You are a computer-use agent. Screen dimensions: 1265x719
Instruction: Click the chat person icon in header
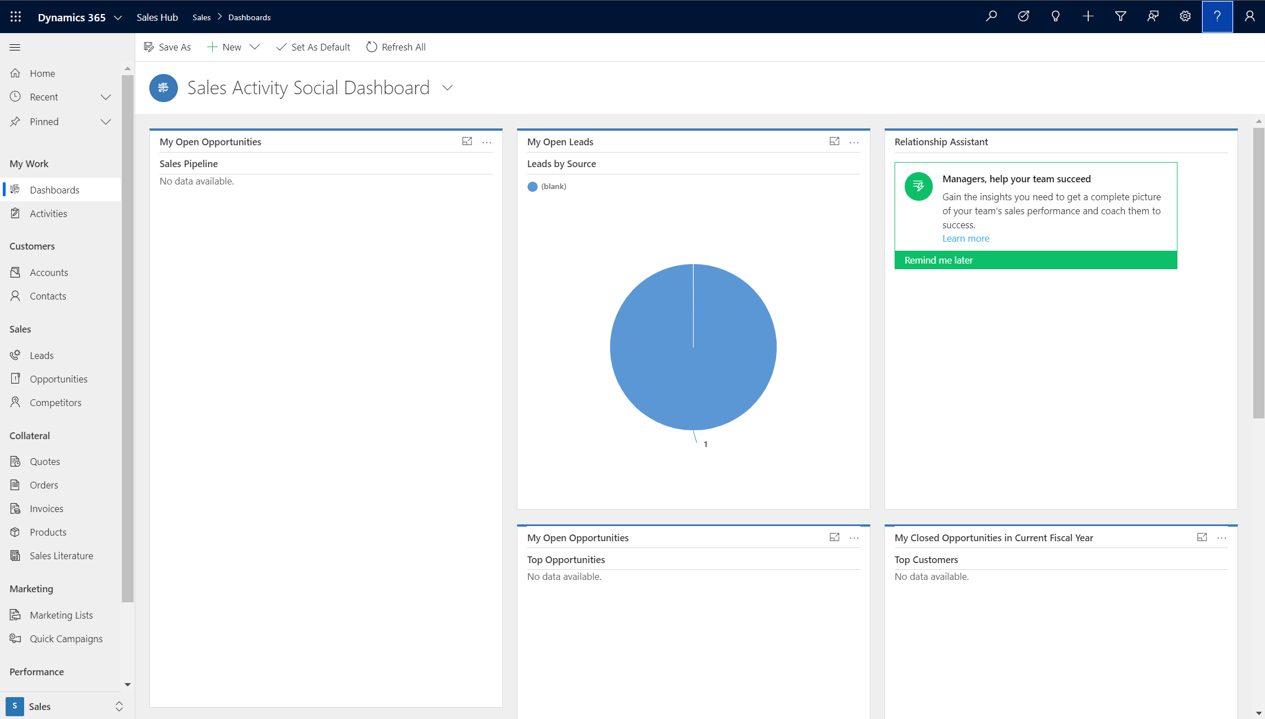coord(1153,17)
